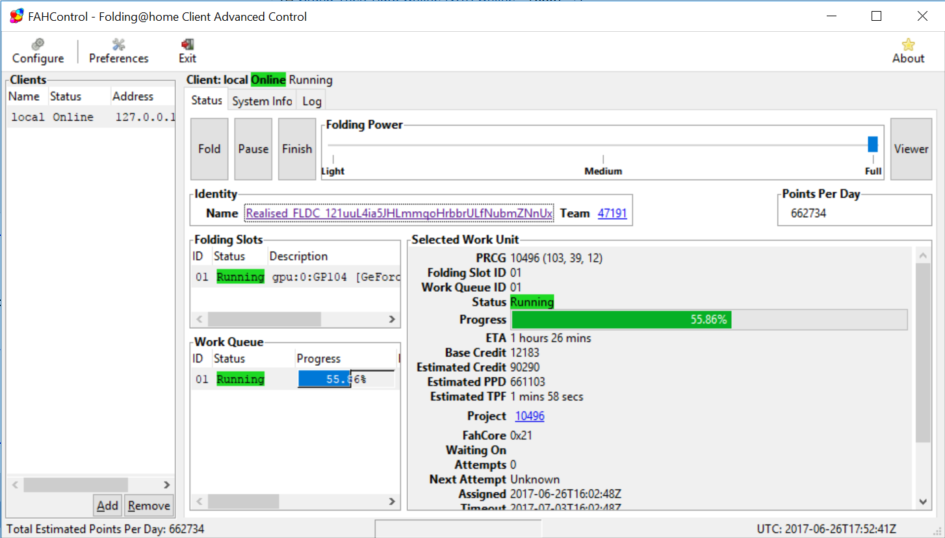Open project 10496 link
945x538 pixels.
(530, 416)
